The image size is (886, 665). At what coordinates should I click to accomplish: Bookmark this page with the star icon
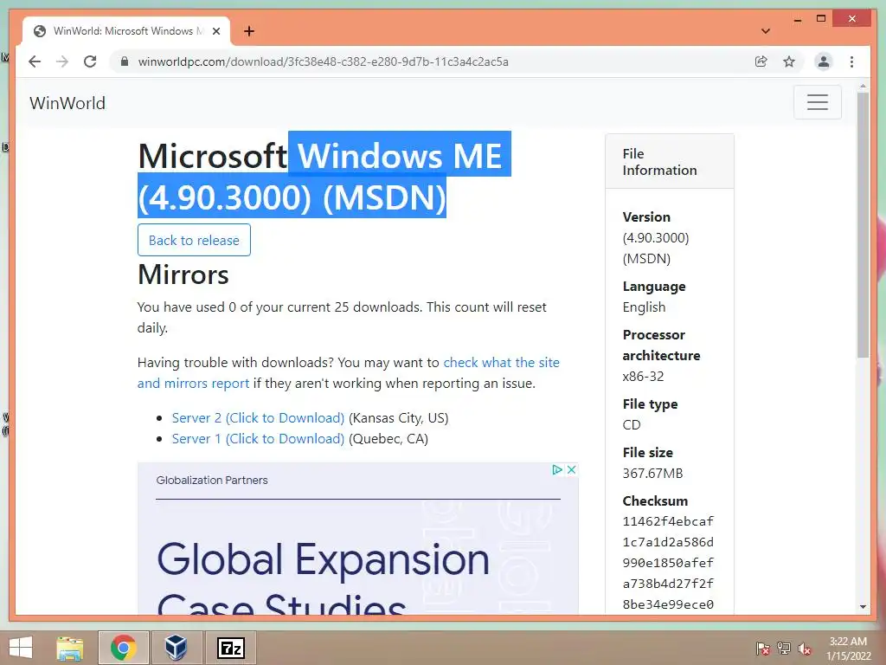click(789, 61)
